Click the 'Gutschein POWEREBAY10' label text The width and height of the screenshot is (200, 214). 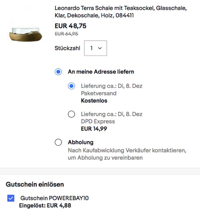(x=54, y=198)
